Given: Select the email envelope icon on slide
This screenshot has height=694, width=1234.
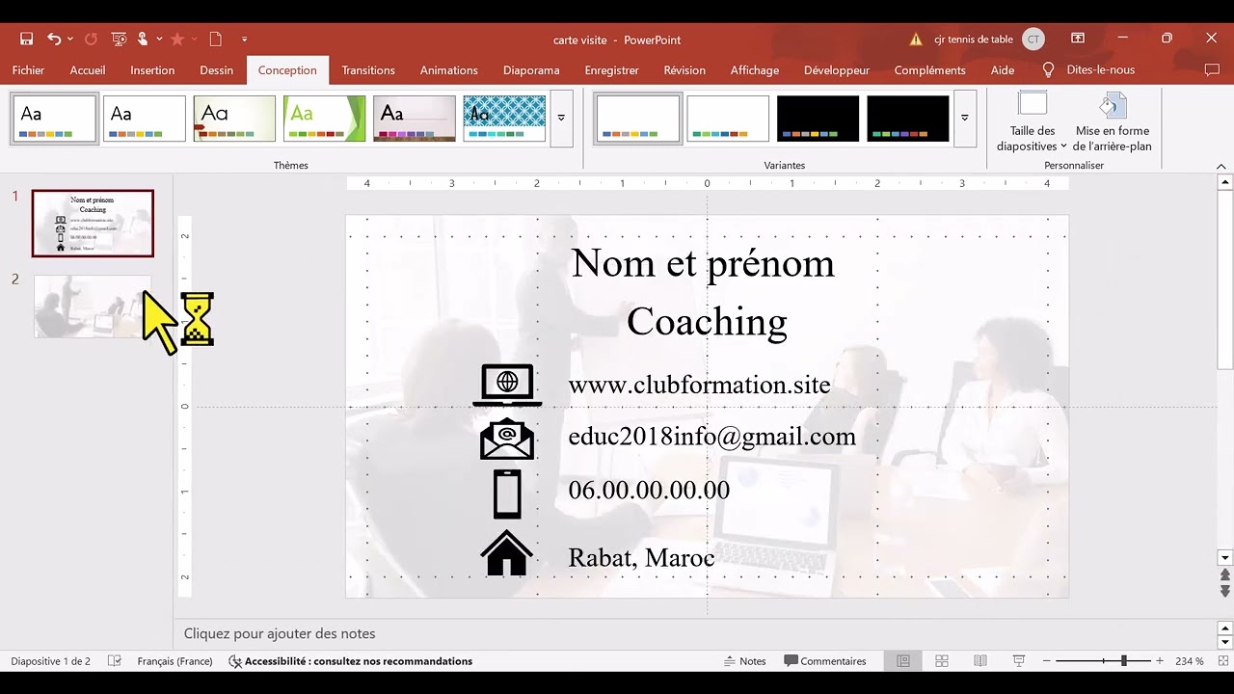Looking at the screenshot, I should pos(507,439).
